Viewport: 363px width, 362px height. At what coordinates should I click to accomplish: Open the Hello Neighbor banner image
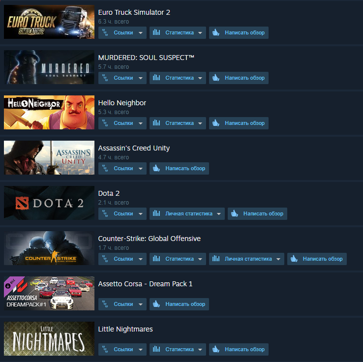click(x=49, y=112)
